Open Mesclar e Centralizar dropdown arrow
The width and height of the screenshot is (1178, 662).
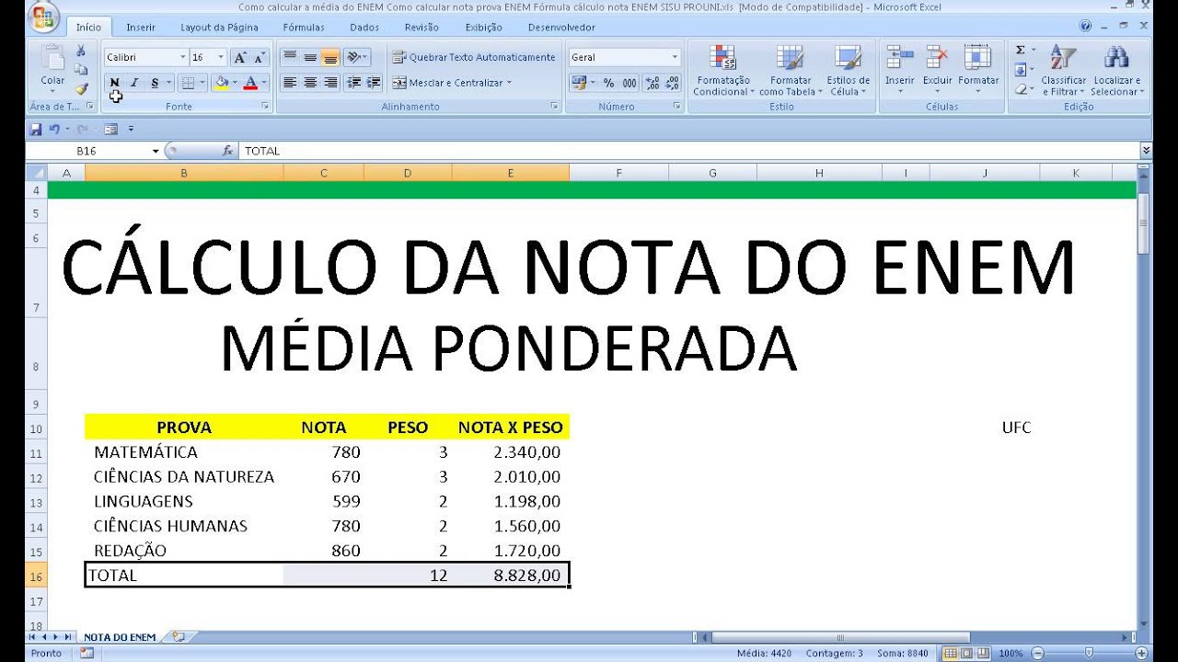(509, 83)
